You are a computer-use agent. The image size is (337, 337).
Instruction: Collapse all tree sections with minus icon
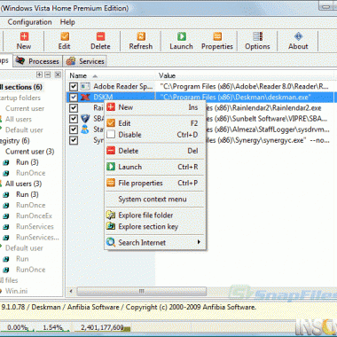(47, 74)
